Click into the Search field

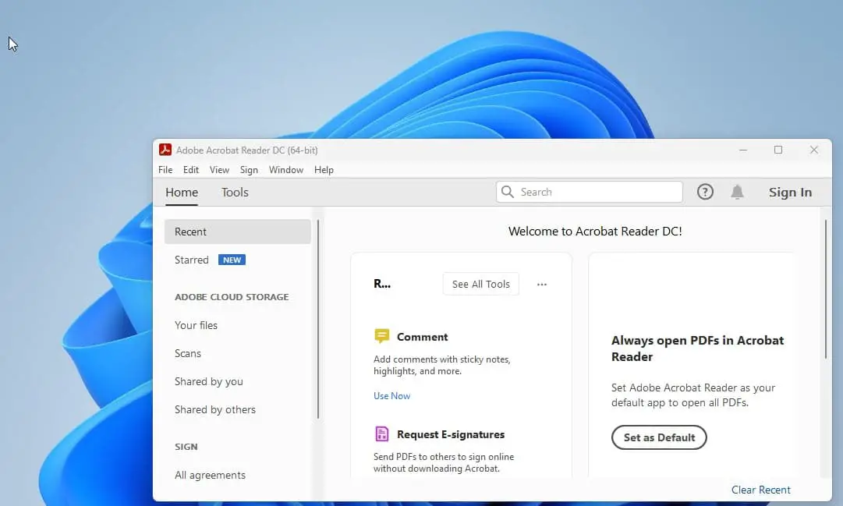[x=590, y=192]
